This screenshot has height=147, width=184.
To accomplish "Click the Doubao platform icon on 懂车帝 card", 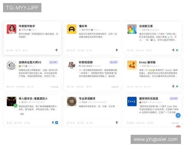I will (x=117, y=50).
